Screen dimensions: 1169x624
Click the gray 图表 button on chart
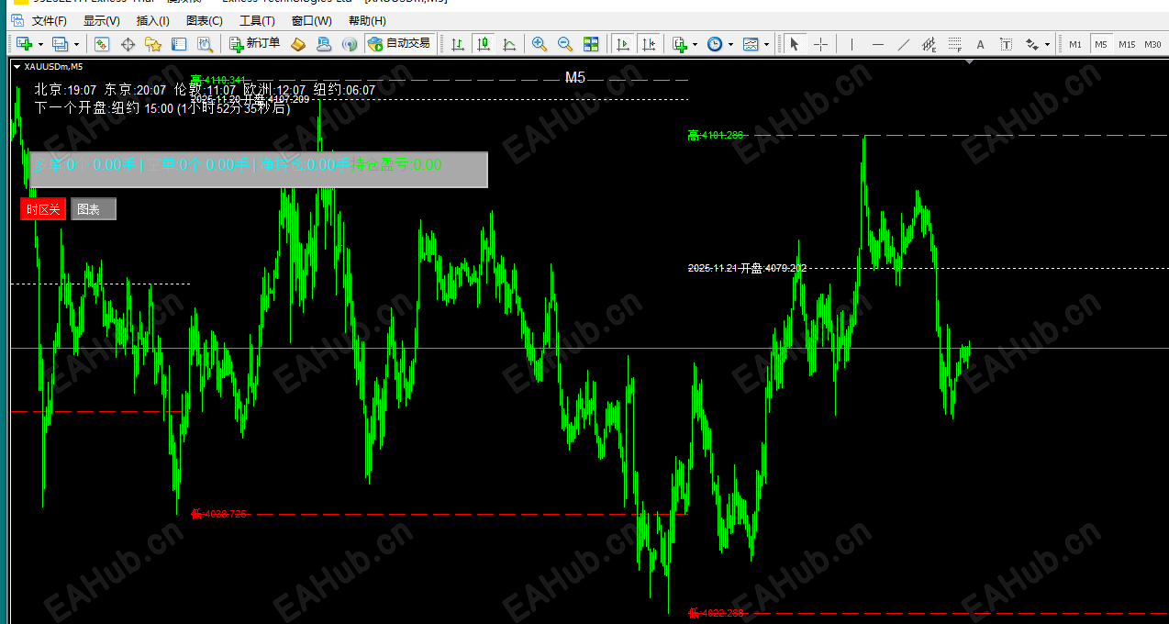[x=94, y=209]
